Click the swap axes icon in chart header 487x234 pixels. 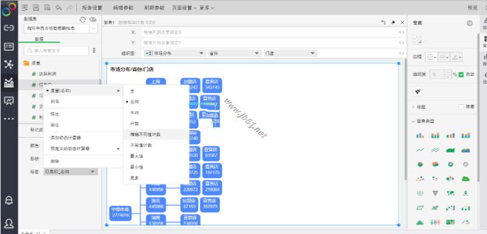click(384, 23)
